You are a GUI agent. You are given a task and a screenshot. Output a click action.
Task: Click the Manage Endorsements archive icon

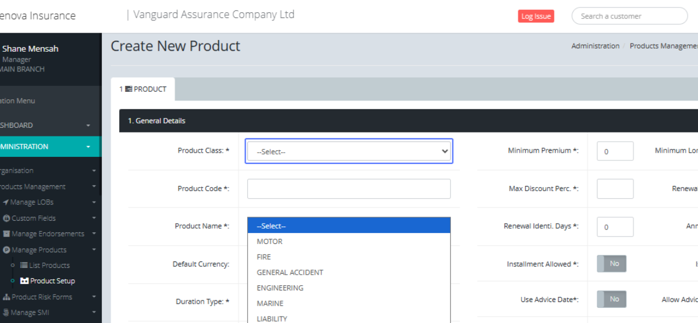(6, 234)
